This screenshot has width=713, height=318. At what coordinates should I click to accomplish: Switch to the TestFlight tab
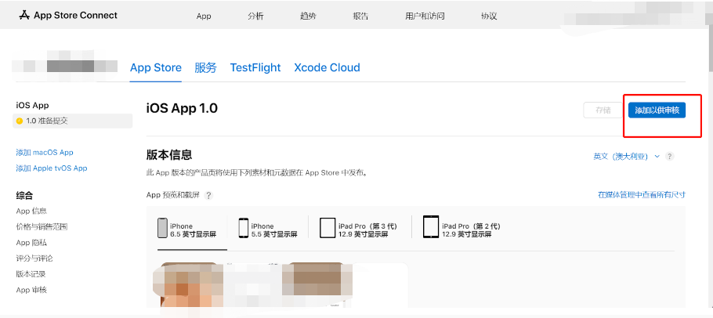255,67
